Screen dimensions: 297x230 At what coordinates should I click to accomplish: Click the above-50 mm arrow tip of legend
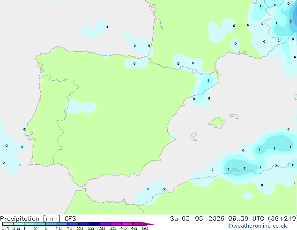click(148, 224)
